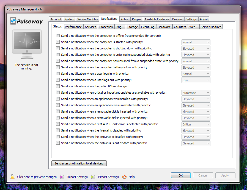Open the Event Log sub-tab

click(148, 27)
